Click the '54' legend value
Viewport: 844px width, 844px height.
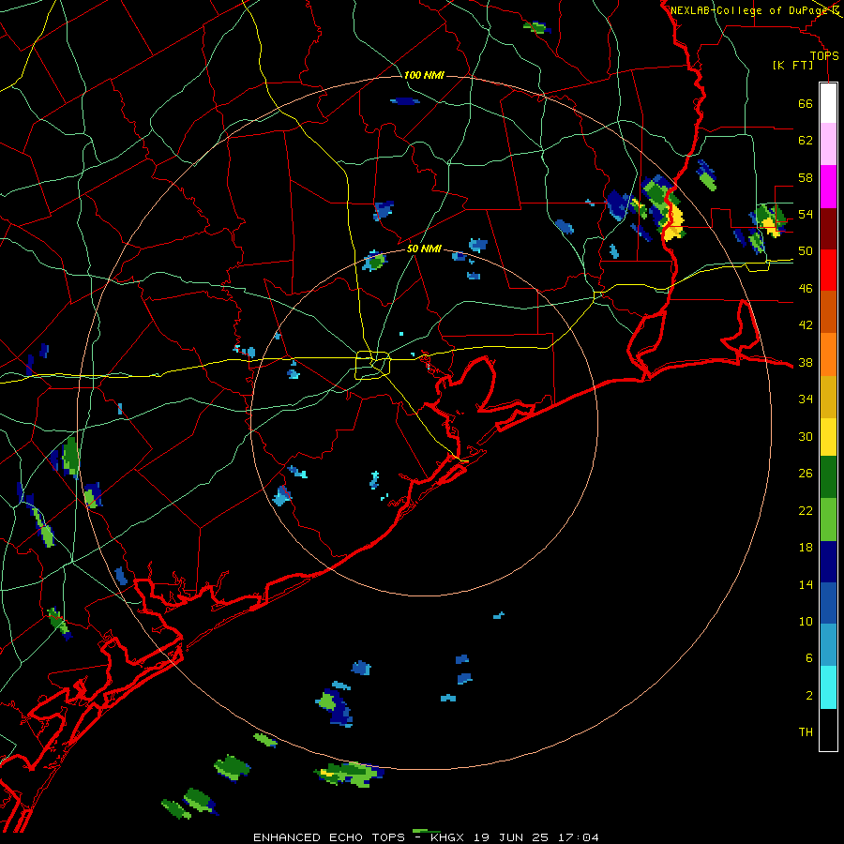[x=806, y=214]
